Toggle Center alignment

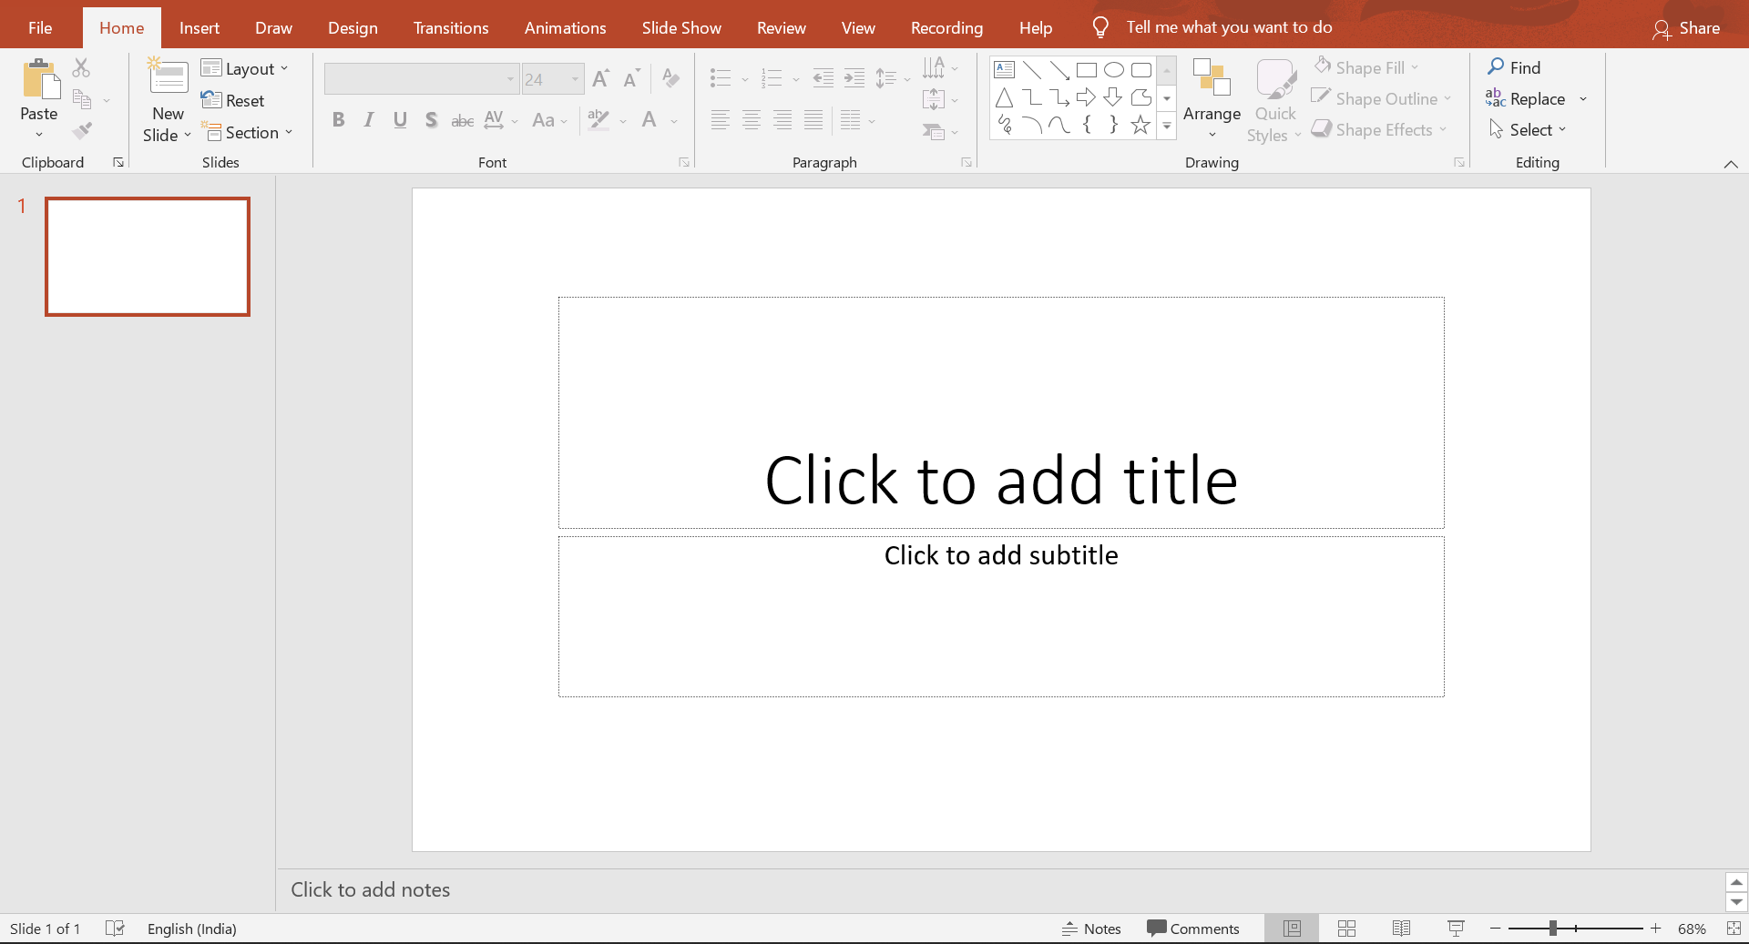pos(751,120)
